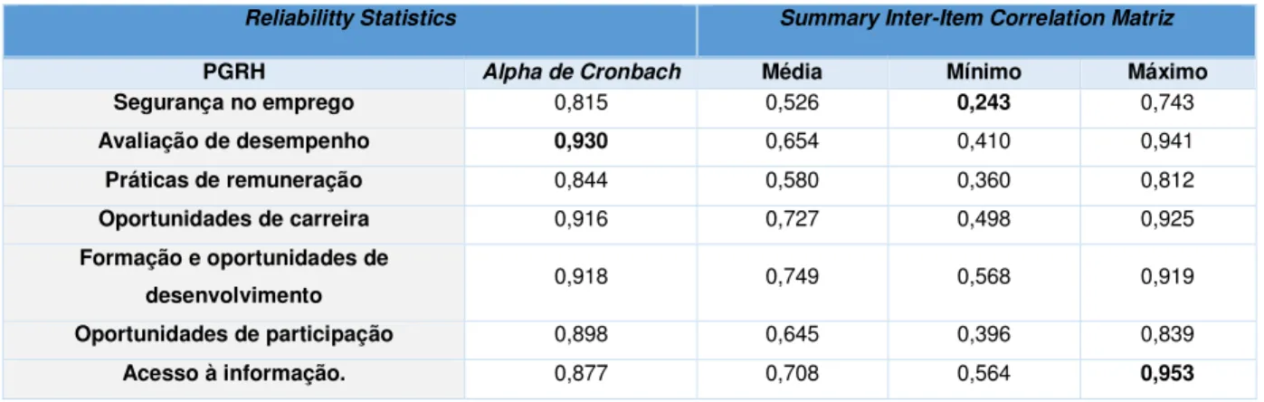Click the Média column header

(790, 72)
